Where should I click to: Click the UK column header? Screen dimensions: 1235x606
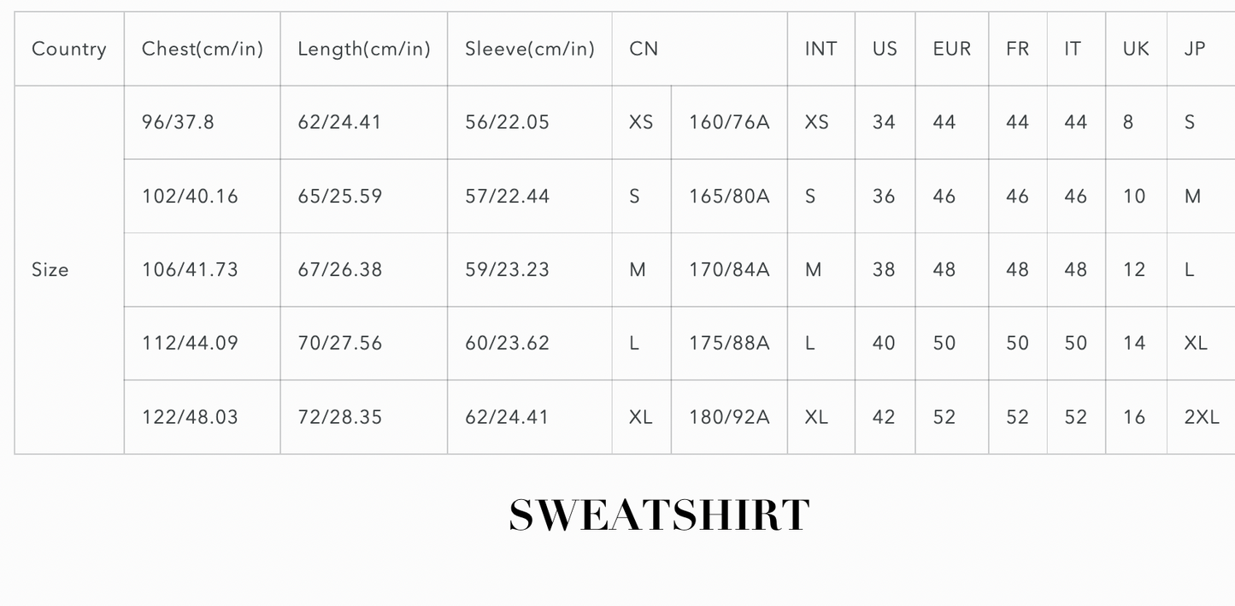(x=1136, y=49)
